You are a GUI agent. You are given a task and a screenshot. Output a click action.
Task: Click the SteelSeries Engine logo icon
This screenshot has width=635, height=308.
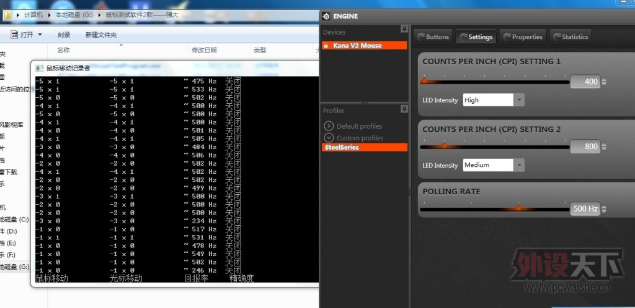point(326,16)
